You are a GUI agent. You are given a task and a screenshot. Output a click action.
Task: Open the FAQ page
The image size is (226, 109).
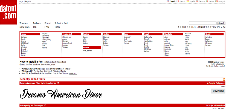pyautogui.click(x=47, y=27)
